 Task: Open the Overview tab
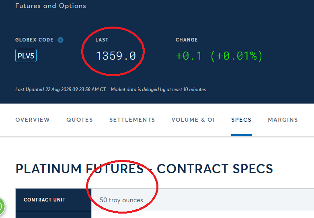[x=33, y=120]
